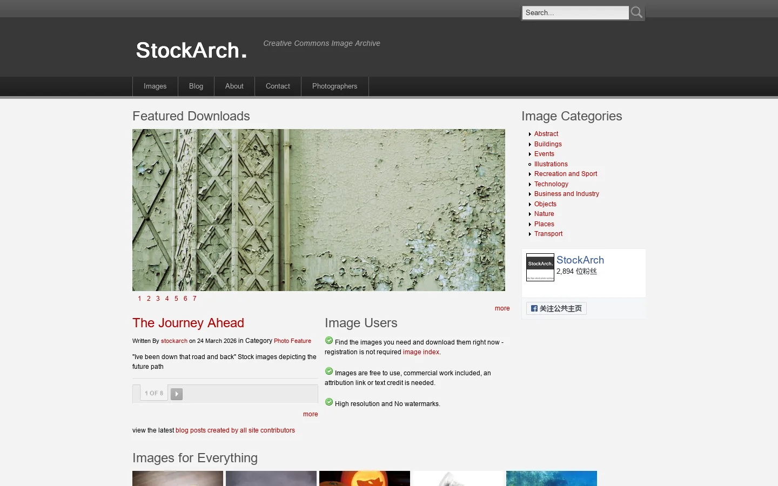Open the Contact menu item

[x=278, y=86]
